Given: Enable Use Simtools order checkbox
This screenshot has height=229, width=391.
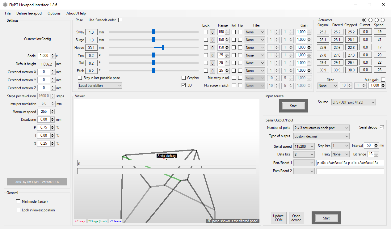Looking at the screenshot, I should (x=120, y=20).
